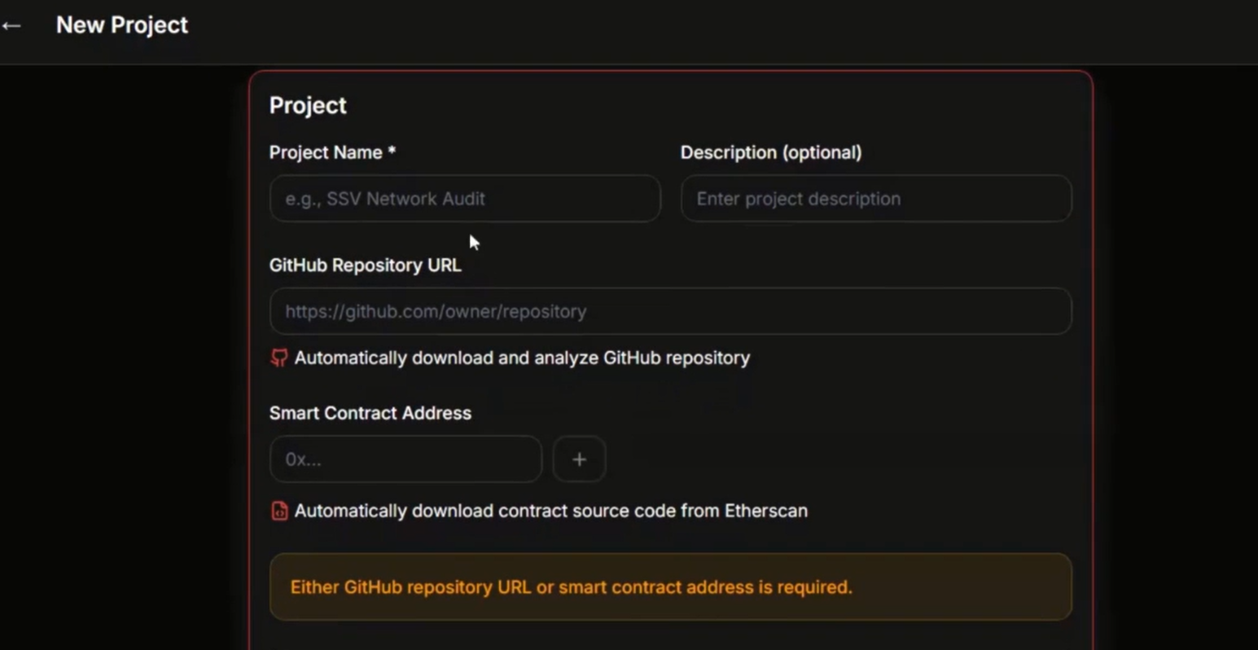Click the red Etherscan source code icon
Viewport: 1258px width, 650px height.
pos(278,511)
